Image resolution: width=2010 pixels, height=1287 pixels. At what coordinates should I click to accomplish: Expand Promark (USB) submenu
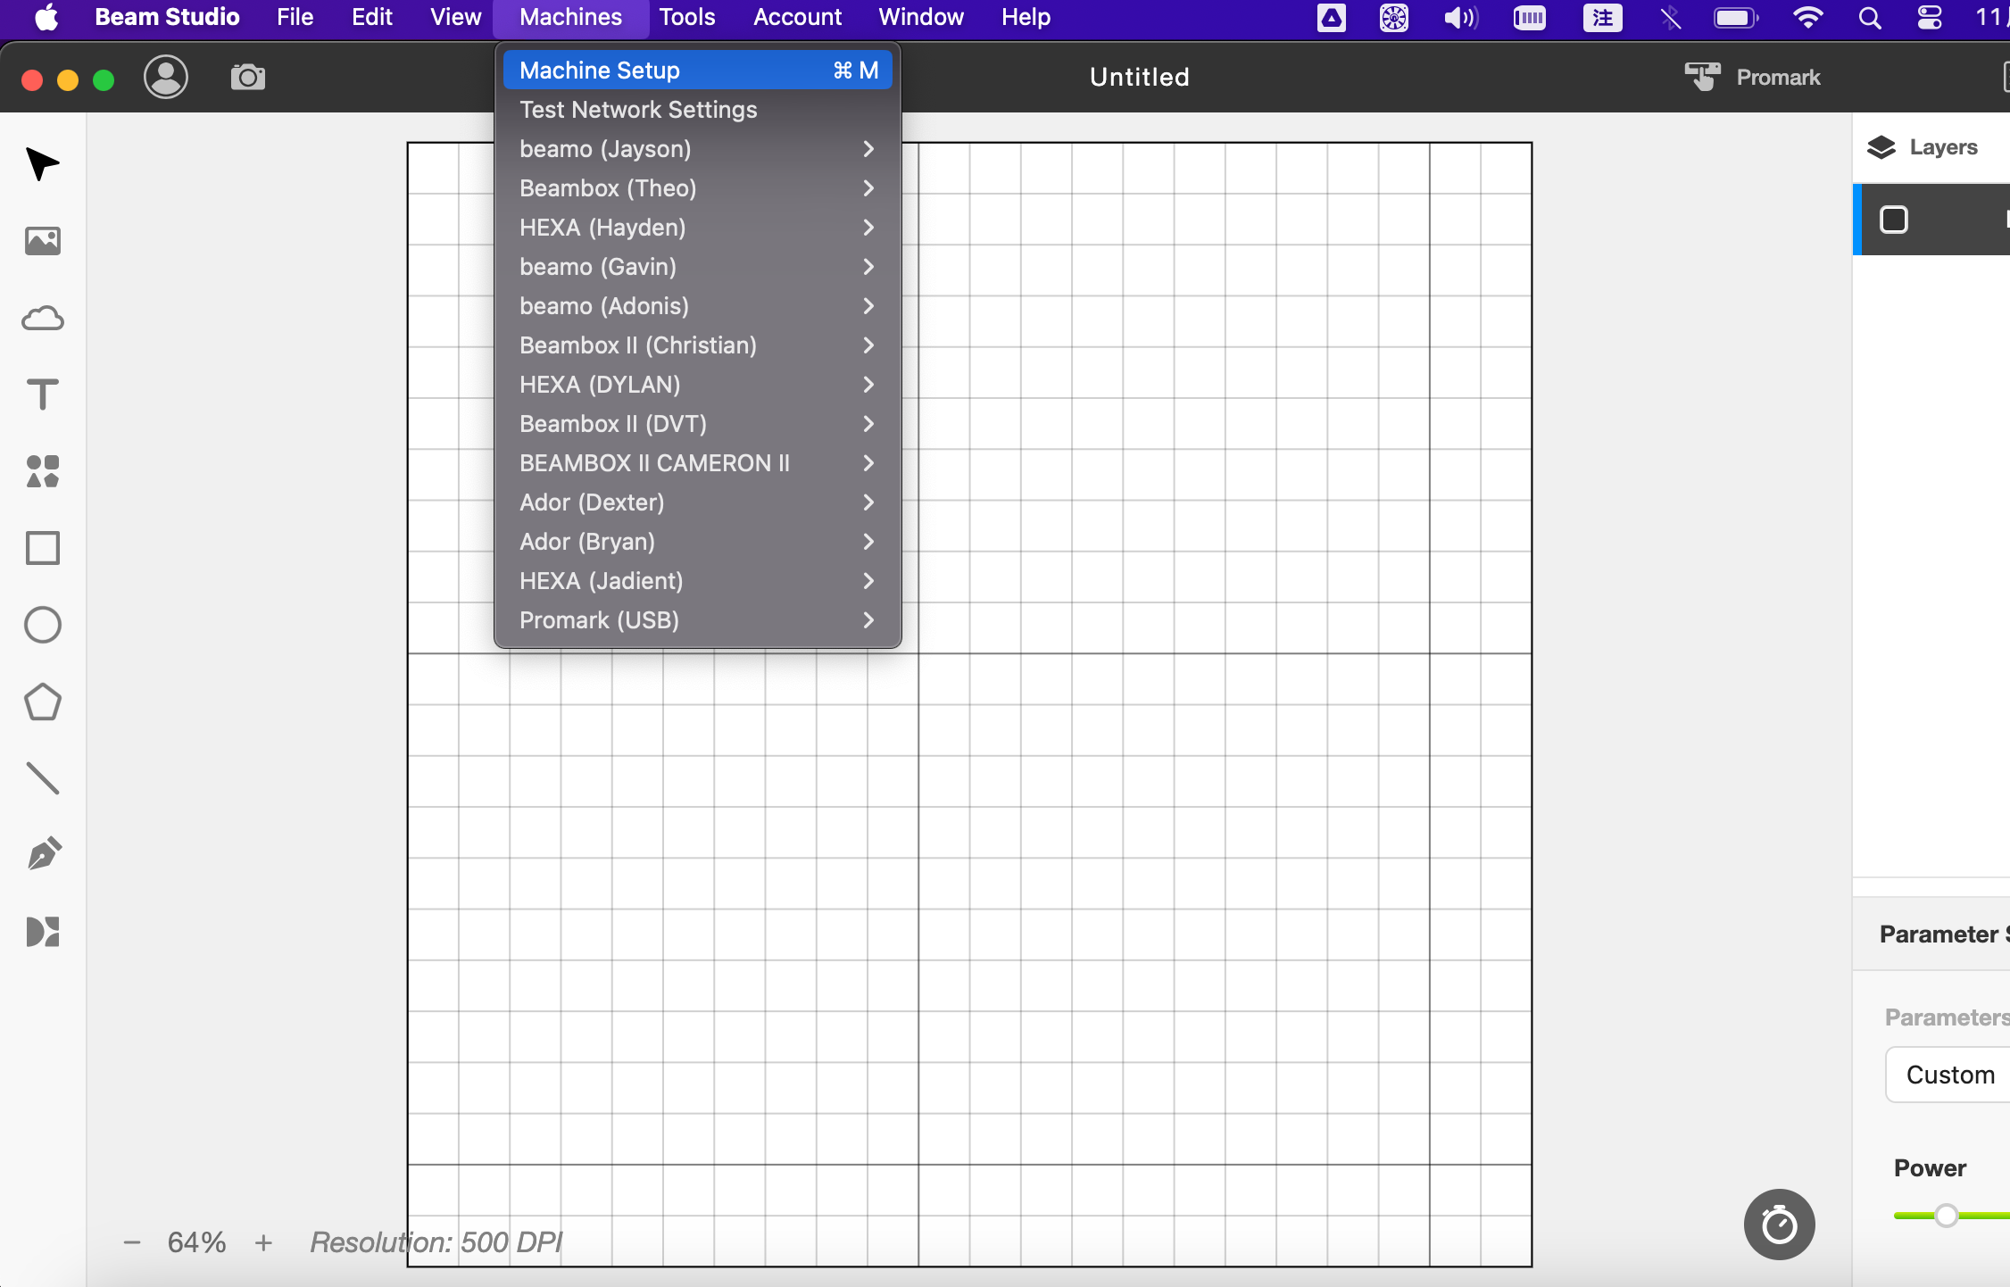(x=698, y=620)
